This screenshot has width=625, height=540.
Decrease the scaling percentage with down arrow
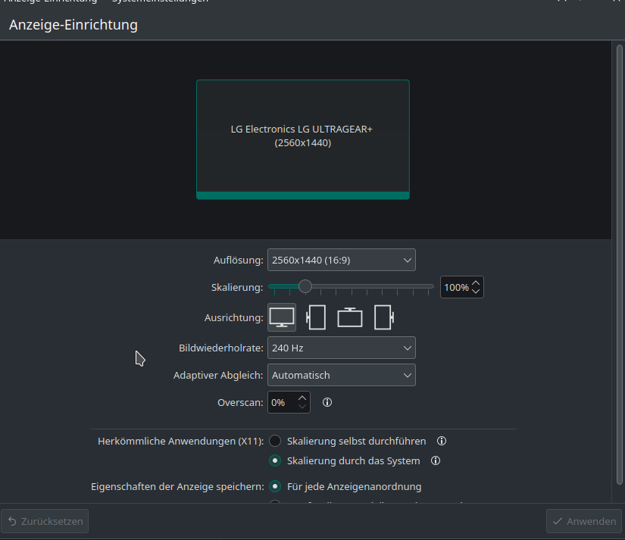tap(476, 292)
